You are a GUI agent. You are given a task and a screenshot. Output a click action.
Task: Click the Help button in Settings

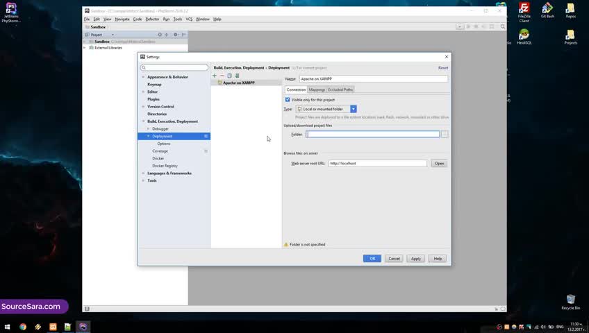[438, 259]
